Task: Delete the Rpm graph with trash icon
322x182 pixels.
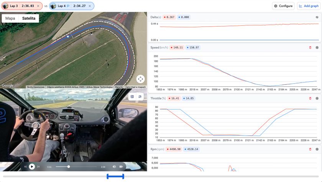Action: click(x=310, y=149)
